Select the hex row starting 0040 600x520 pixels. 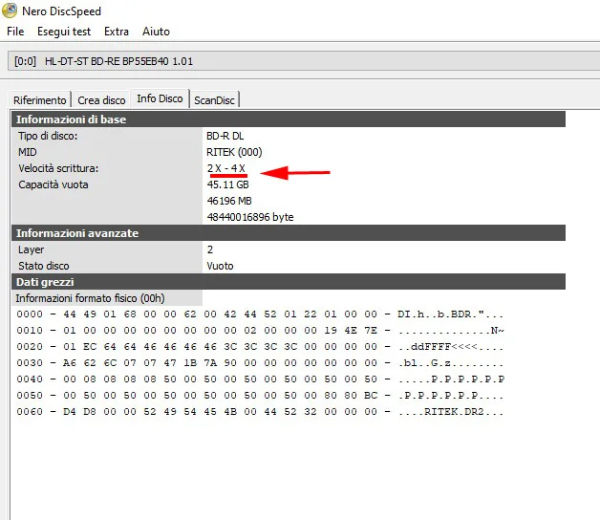[260, 379]
